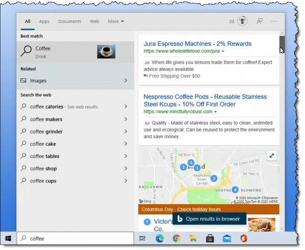Expand the coffee makers suggestion arrow
The width and height of the screenshot is (305, 250).
(126, 119)
